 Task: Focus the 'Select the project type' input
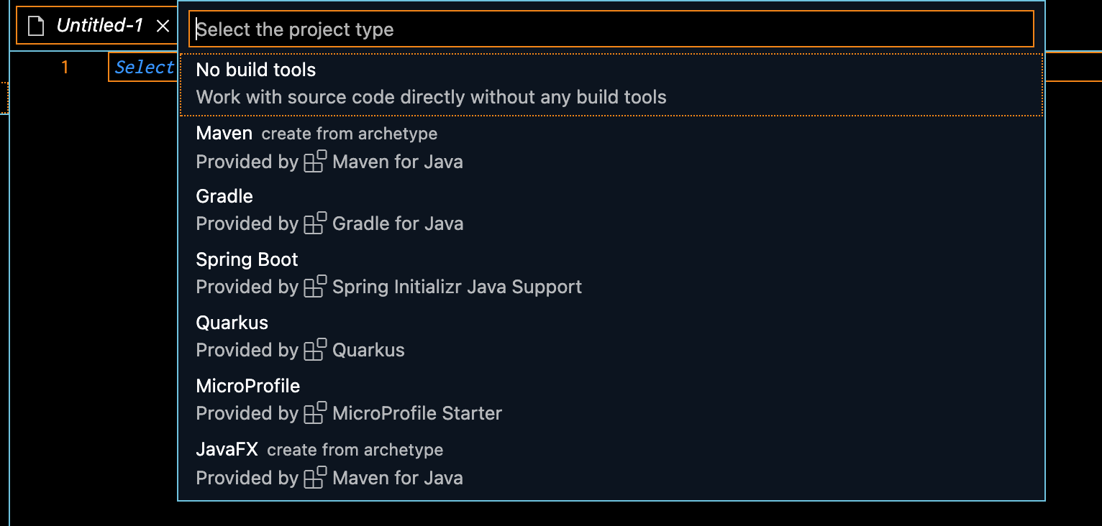tap(611, 29)
